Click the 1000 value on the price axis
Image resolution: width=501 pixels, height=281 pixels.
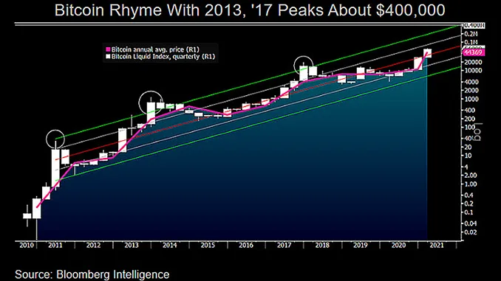[471, 99]
